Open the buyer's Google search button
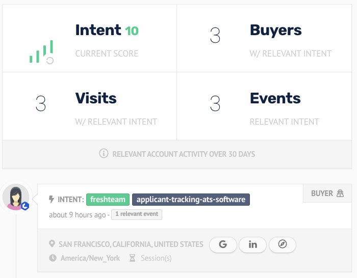357x278 pixels. (x=223, y=244)
